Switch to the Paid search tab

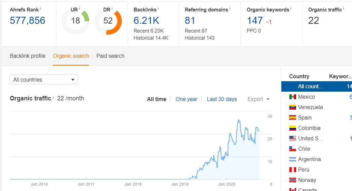pyautogui.click(x=110, y=56)
